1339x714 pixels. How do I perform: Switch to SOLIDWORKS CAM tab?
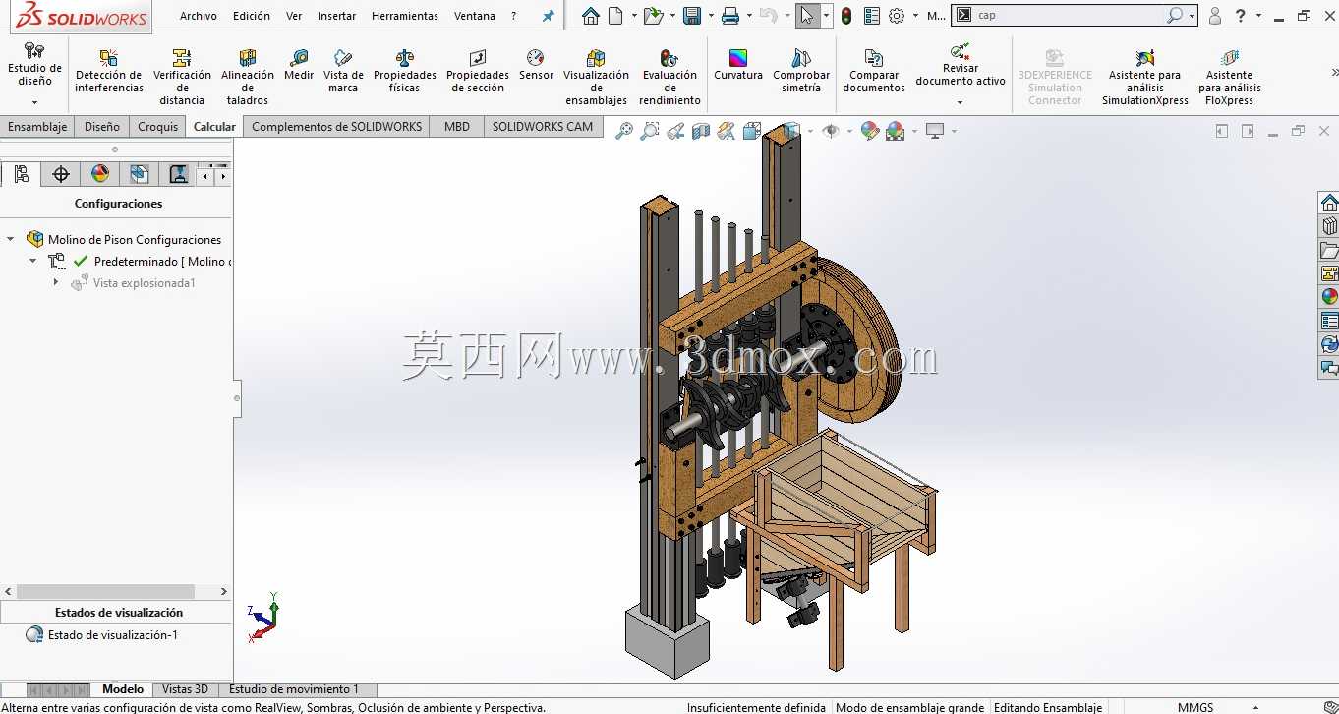point(543,126)
